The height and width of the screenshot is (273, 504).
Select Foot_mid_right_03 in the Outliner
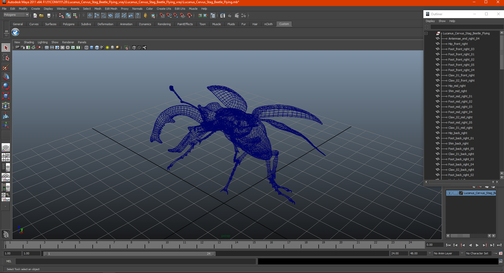pyautogui.click(x=460, y=107)
